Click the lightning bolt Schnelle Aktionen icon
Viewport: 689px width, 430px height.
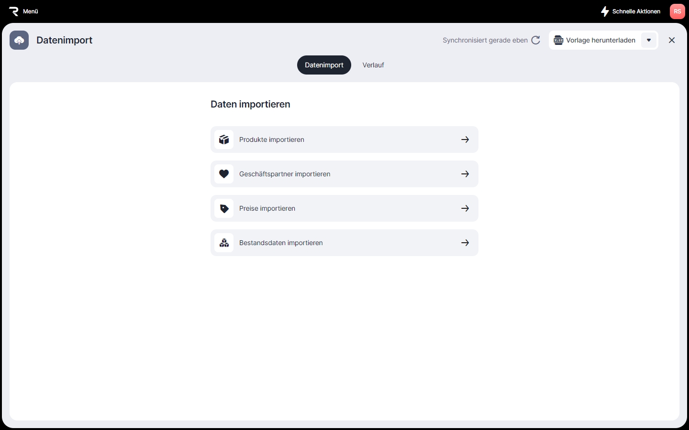605,11
